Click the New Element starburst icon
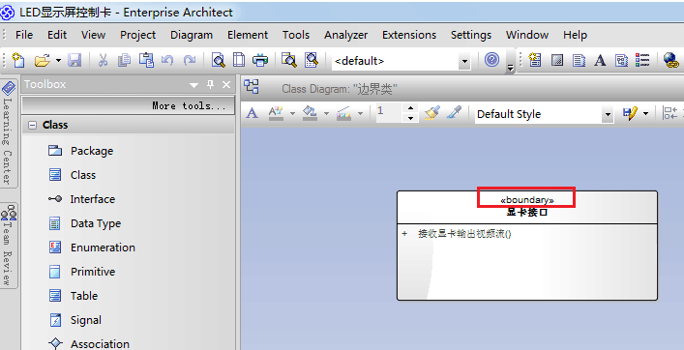Image resolution: width=684 pixels, height=350 pixels. pos(535,60)
